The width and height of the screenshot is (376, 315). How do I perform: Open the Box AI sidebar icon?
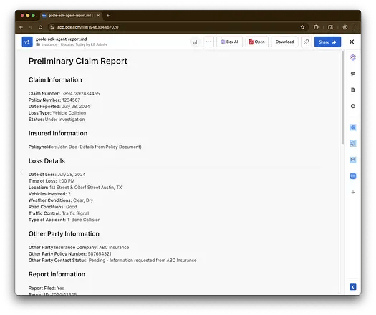[353, 57]
